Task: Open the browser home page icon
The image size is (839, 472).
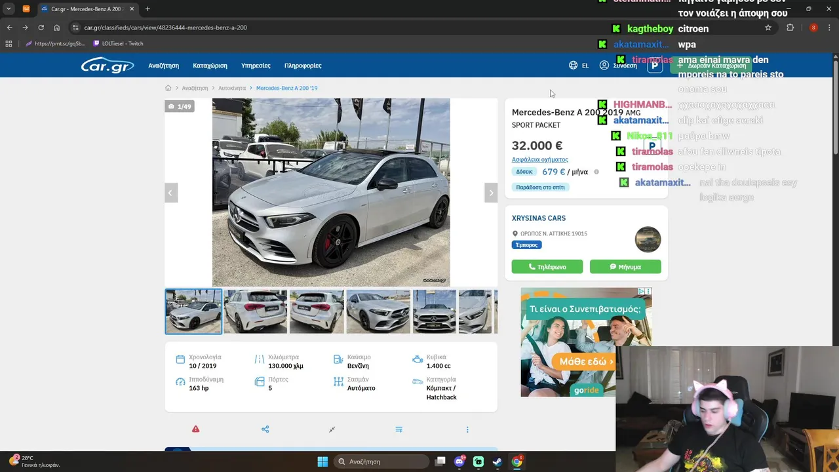Action: 57,28
